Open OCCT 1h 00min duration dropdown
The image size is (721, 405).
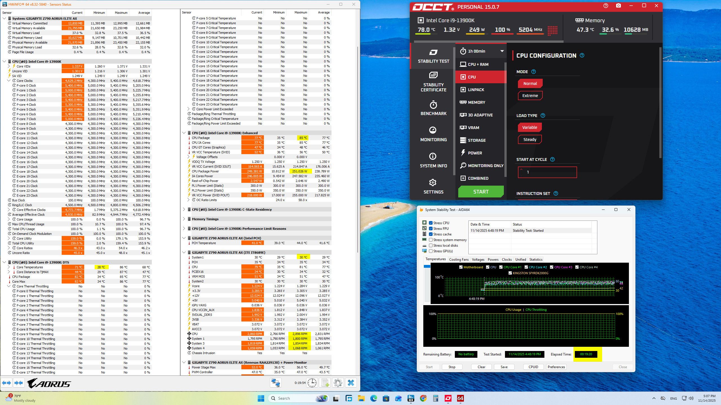(x=481, y=51)
